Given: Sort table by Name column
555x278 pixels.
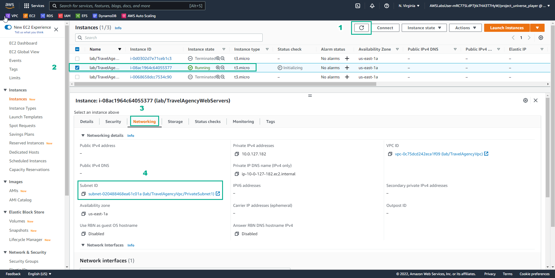Looking at the screenshot, I should click(x=95, y=49).
